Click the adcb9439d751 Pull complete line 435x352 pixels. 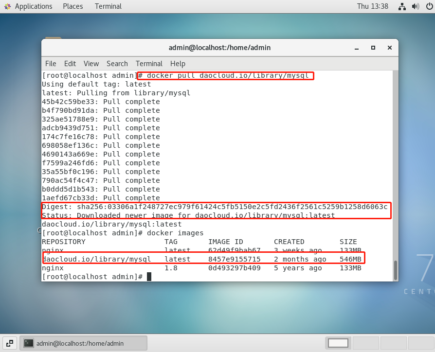tap(101, 128)
